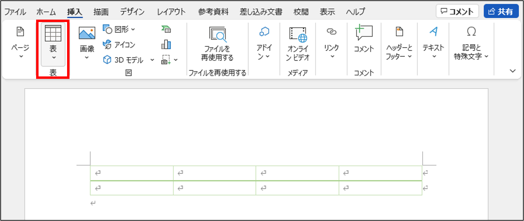Open the 参考資料 tab
The width and height of the screenshot is (524, 221).
[213, 12]
